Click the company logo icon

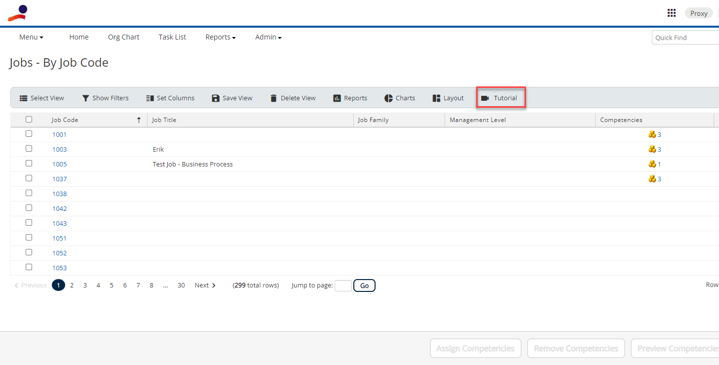click(x=18, y=13)
